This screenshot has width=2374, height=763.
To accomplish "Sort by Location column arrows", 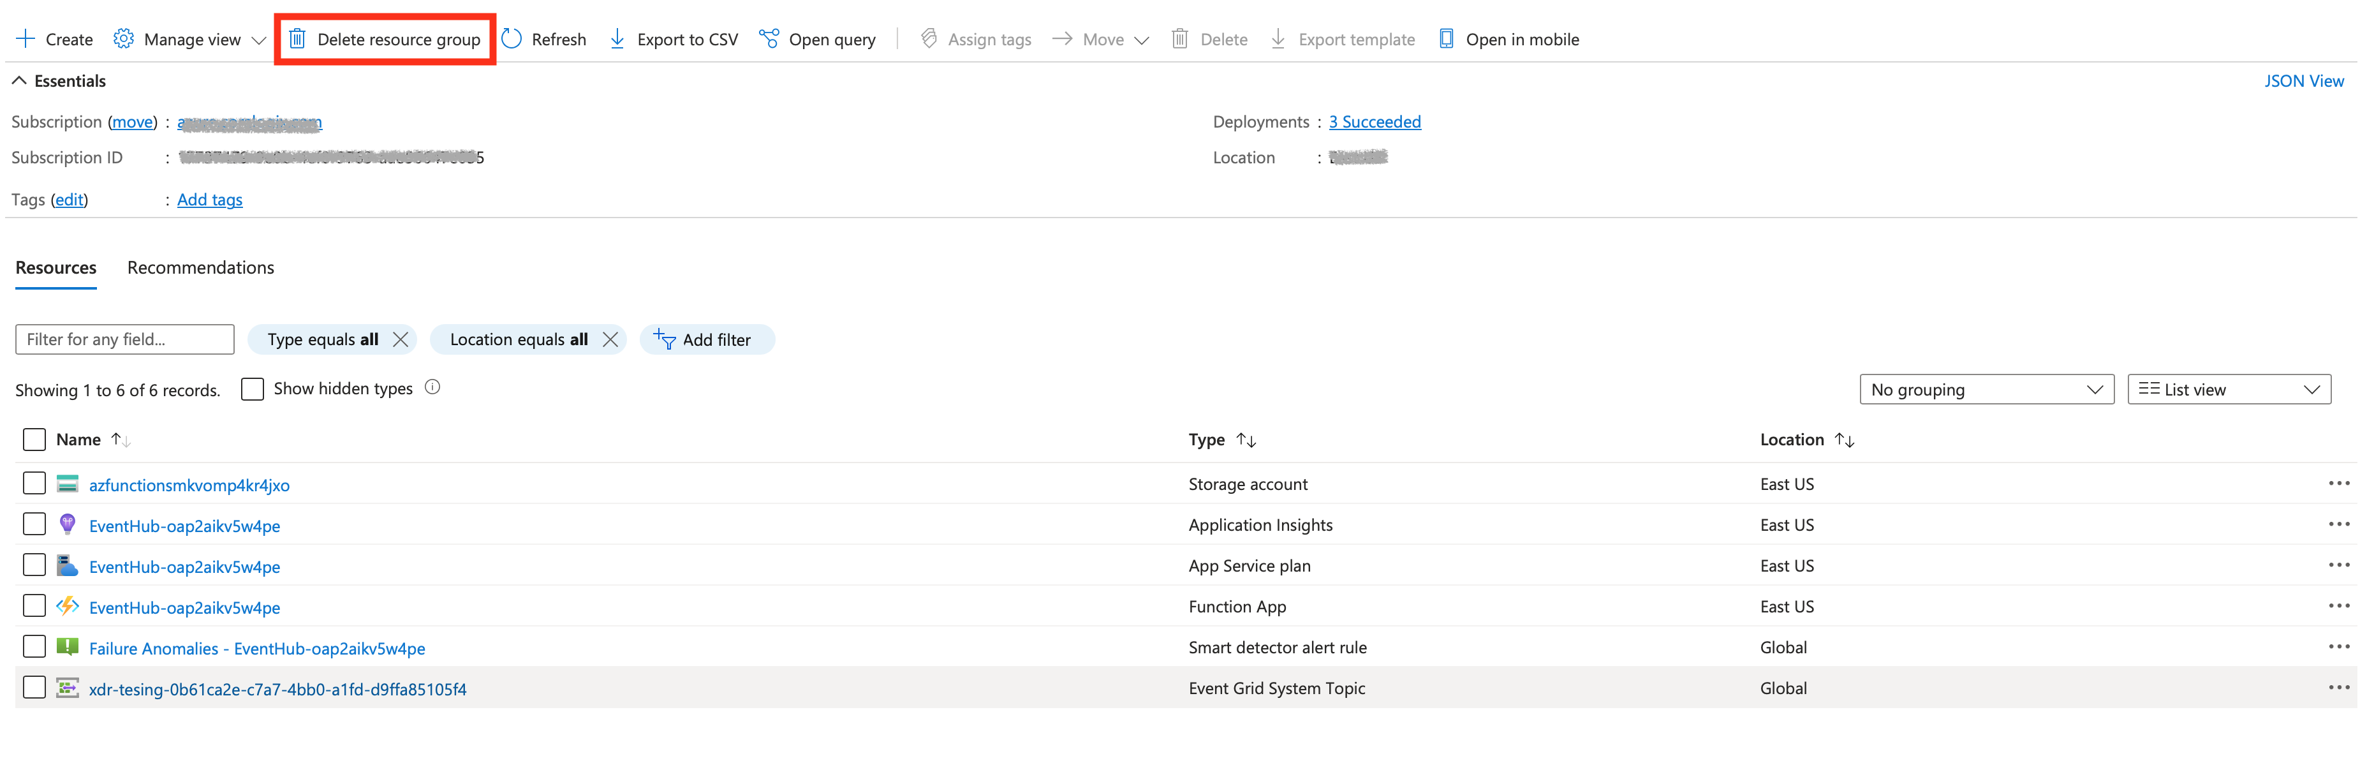I will point(1844,440).
